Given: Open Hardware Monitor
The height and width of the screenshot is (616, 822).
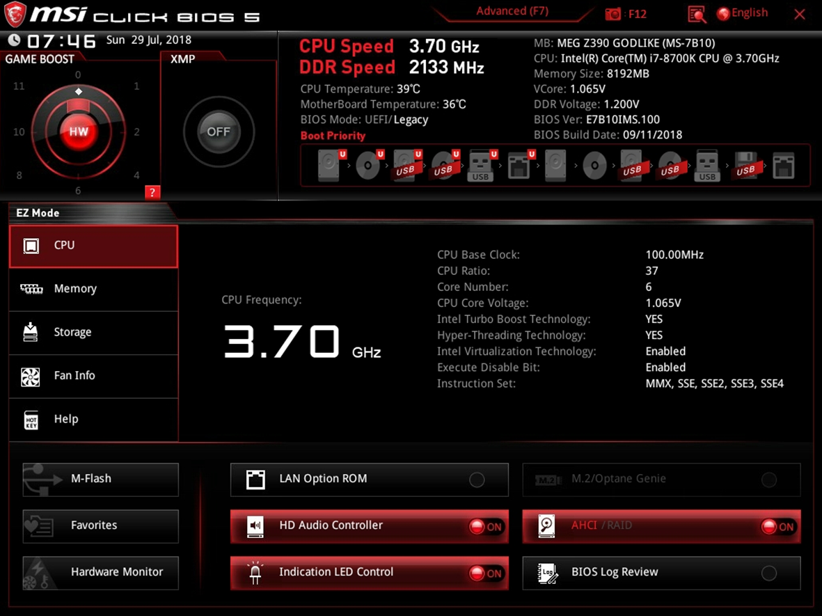Looking at the screenshot, I should 100,572.
